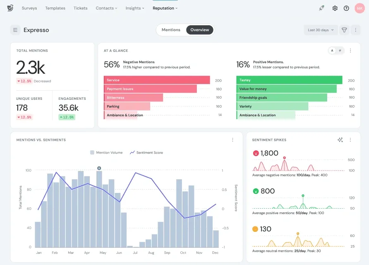Click the AI sparkle icon in Sentiment Spikes

pos(340,140)
